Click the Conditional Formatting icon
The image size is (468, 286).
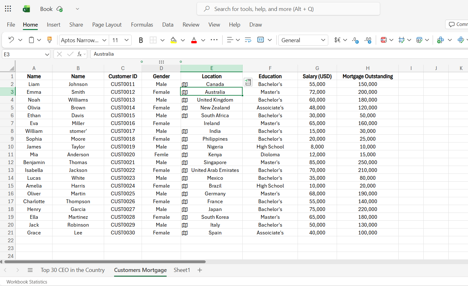pos(384,40)
